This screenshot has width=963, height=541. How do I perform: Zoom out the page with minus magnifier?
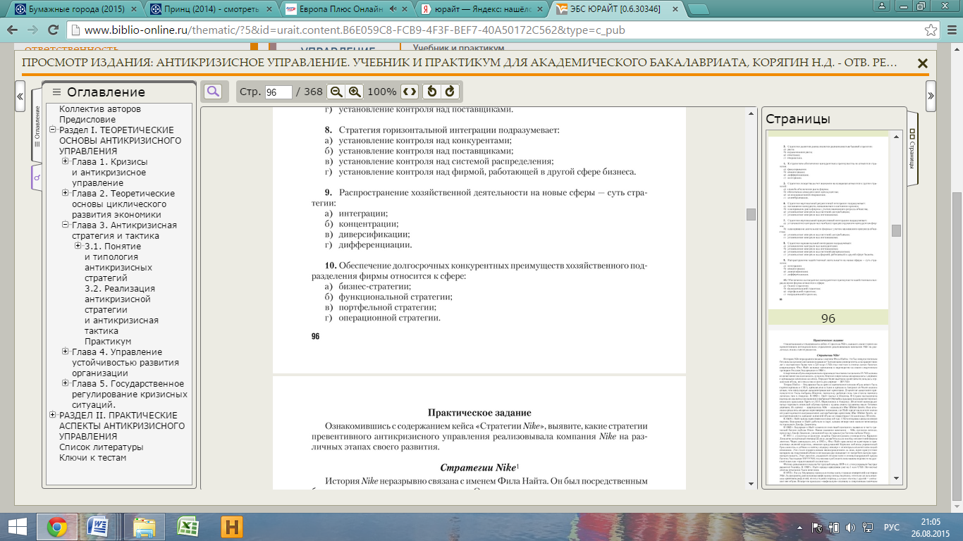tap(336, 92)
